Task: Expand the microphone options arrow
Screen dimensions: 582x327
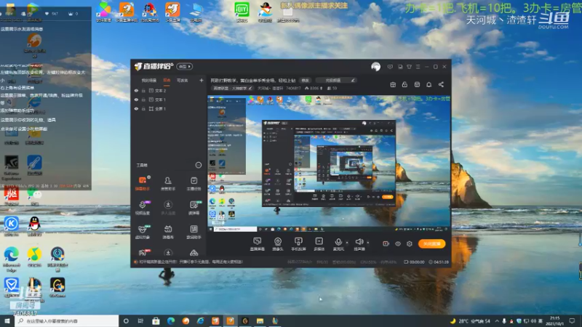Action: (347, 243)
